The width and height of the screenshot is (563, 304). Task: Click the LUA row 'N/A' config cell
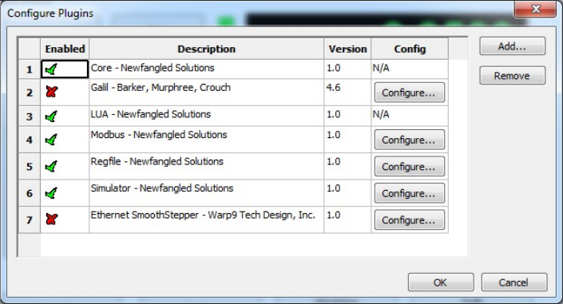click(x=410, y=116)
